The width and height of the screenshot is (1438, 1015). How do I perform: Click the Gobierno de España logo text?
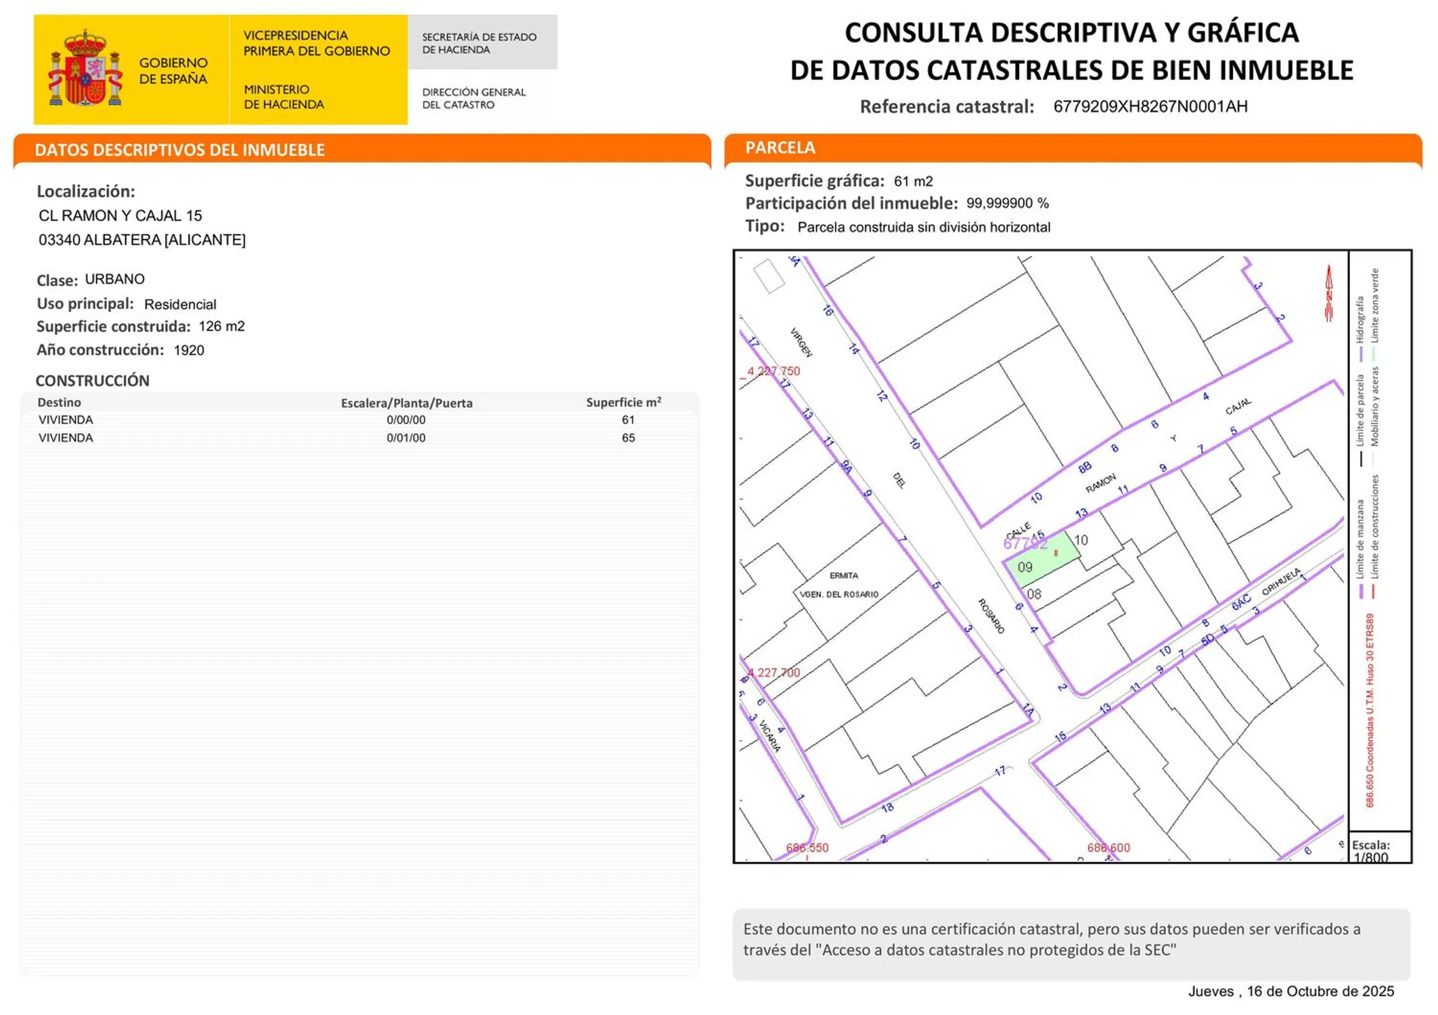(x=173, y=71)
